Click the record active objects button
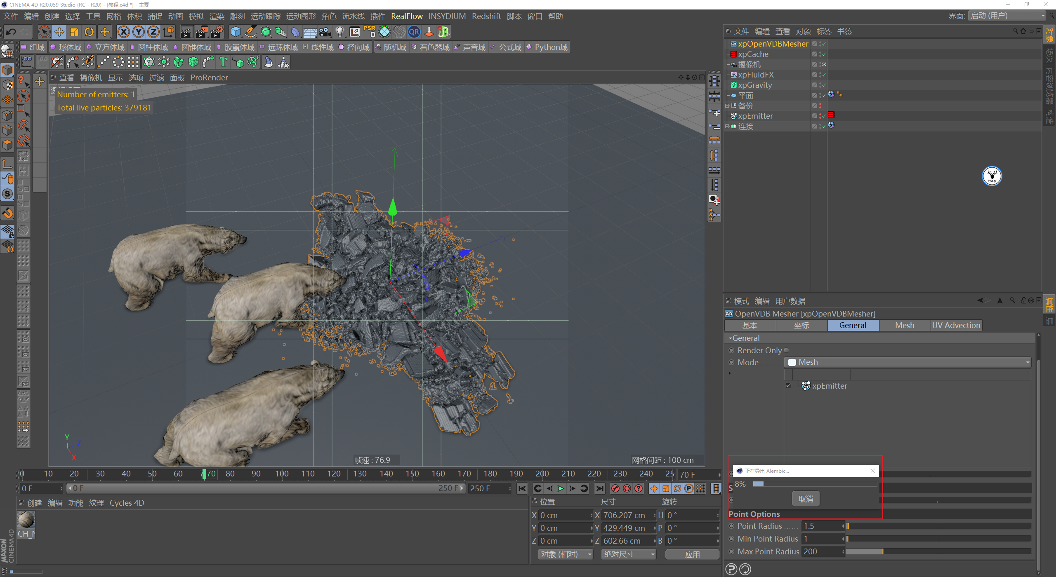Image resolution: width=1056 pixels, height=577 pixels. click(615, 488)
